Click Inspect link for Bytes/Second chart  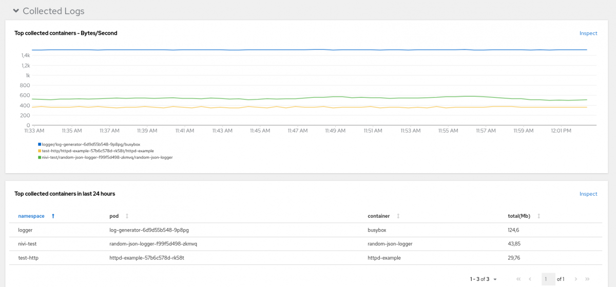pos(588,33)
